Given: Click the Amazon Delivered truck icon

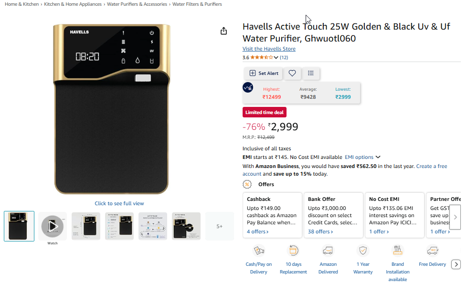Looking at the screenshot, I should click(328, 251).
